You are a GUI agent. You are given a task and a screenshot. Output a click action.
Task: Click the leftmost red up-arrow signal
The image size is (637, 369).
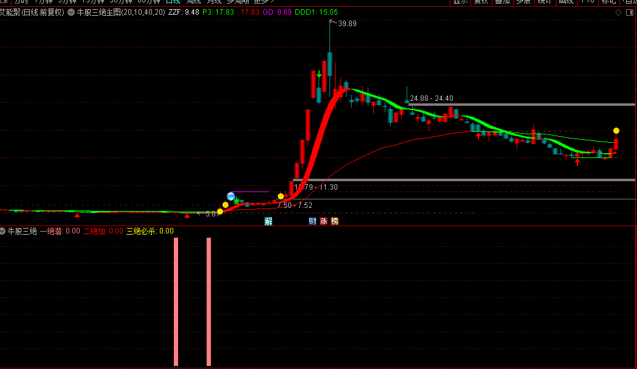click(77, 216)
